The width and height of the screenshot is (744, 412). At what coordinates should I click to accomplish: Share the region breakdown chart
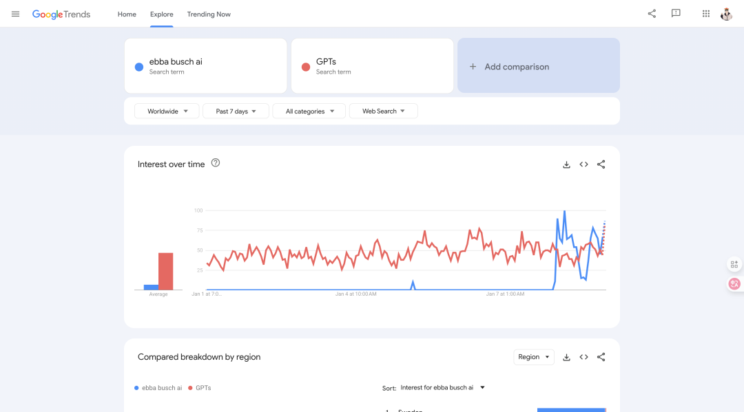pyautogui.click(x=601, y=357)
